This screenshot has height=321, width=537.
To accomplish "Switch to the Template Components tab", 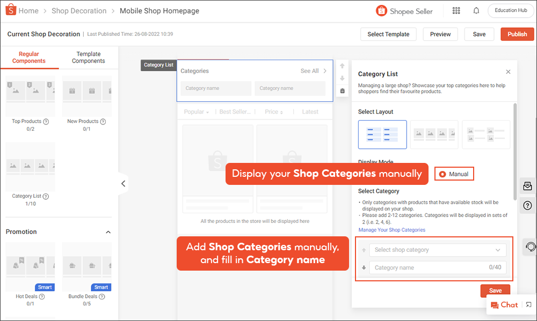I will coord(88,57).
